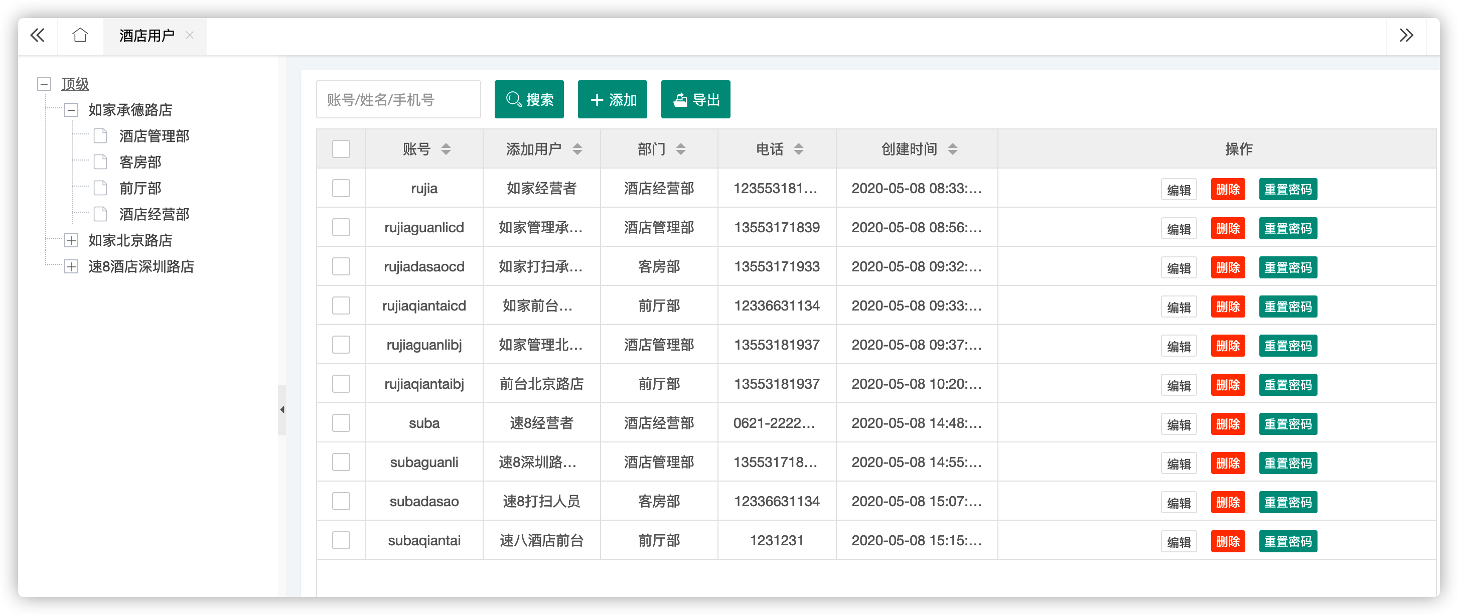Screen dimensions: 1458x615
Task: Collapse the side tree panel with the arrow handle
Action: (x=282, y=410)
